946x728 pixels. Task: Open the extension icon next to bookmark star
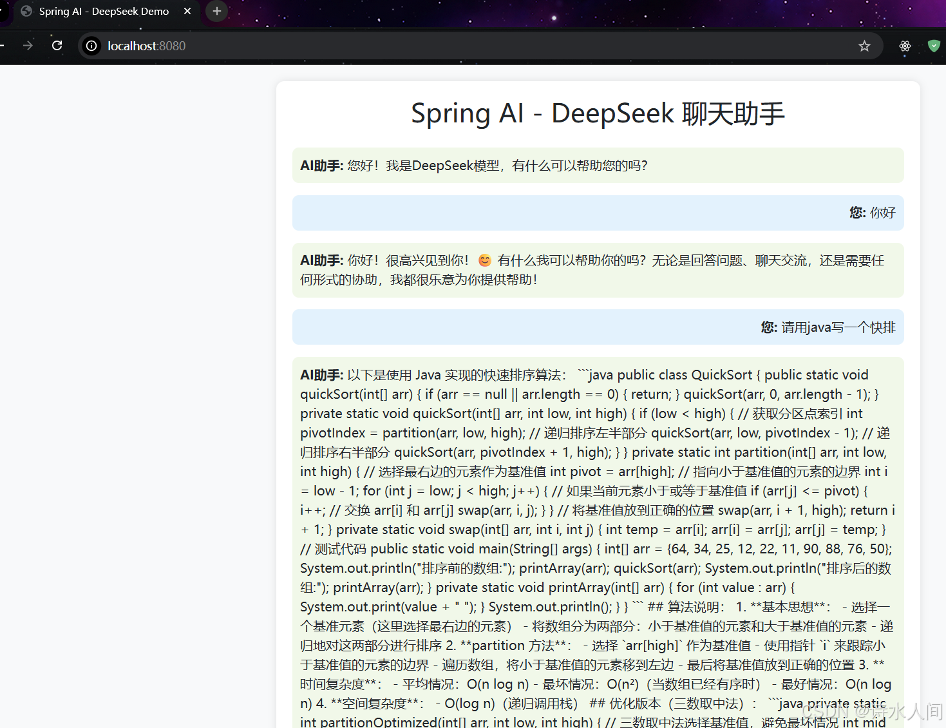point(905,46)
